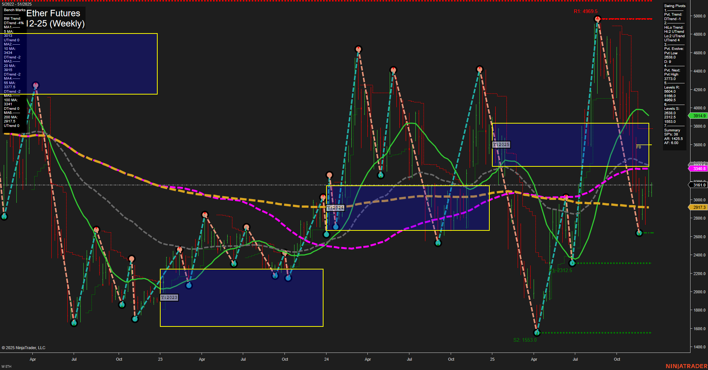
Task: Click the Y:2024 zone label
Action: click(x=335, y=208)
